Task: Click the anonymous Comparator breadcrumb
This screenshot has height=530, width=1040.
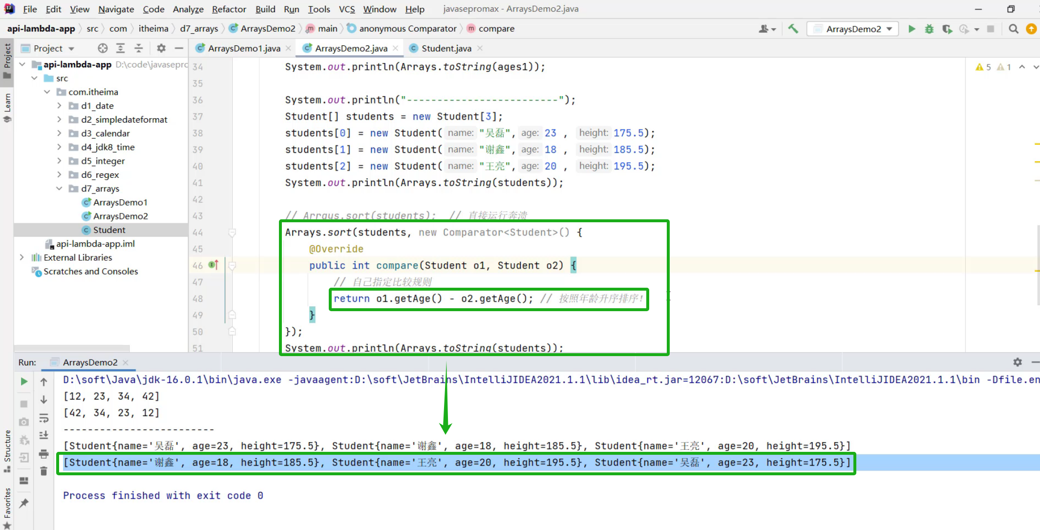Action: [407, 28]
